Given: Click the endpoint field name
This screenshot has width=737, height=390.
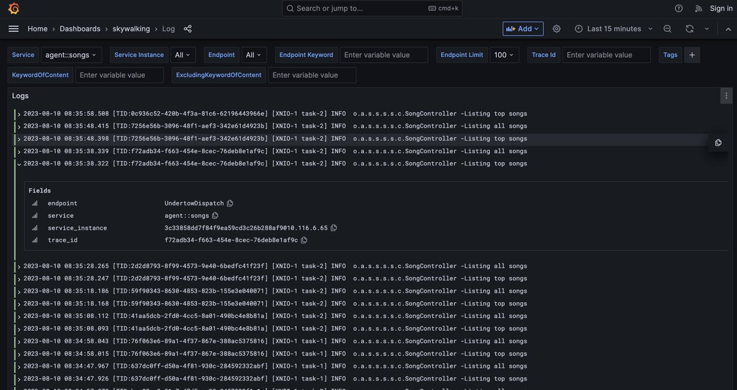Looking at the screenshot, I should click(x=63, y=203).
